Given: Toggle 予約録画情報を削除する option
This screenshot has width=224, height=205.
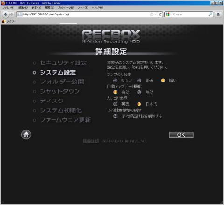Looking at the screenshot, I should click(x=115, y=116).
